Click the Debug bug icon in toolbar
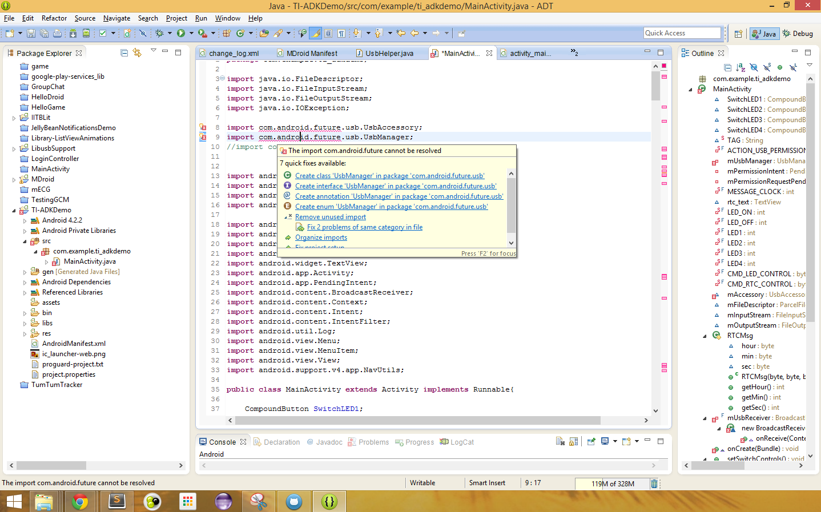The width and height of the screenshot is (821, 512). (159, 33)
